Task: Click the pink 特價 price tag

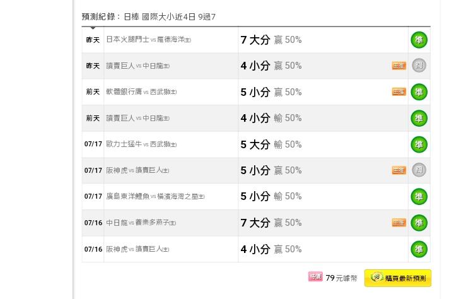Action: (x=315, y=277)
